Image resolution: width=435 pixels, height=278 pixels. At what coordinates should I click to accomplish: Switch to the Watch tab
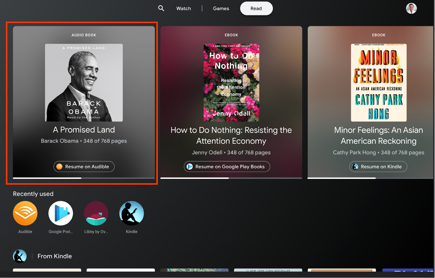click(x=184, y=8)
